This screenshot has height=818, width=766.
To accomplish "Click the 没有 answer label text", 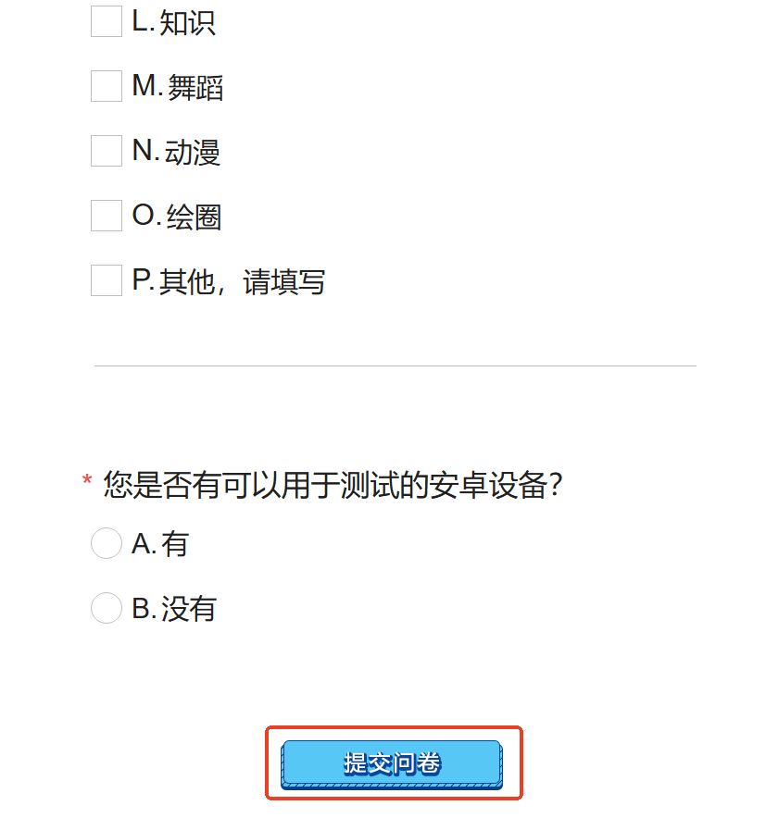I will click(x=189, y=609).
